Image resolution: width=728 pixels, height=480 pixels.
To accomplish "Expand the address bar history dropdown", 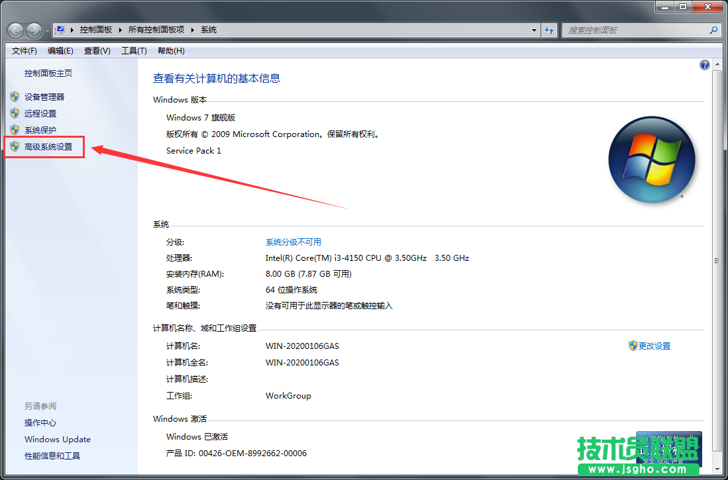I will (534, 30).
